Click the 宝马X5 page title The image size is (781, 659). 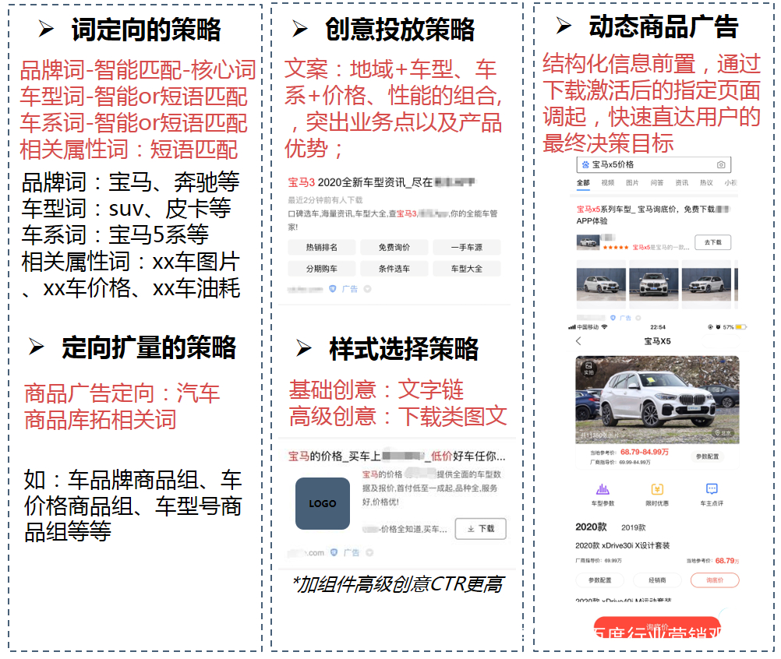tap(658, 341)
